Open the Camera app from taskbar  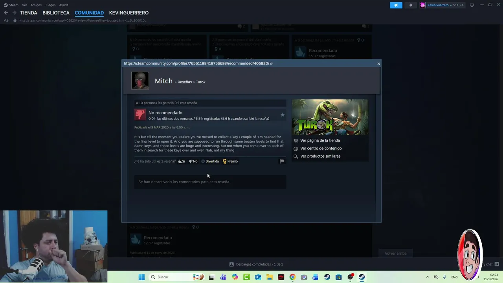coord(304,277)
